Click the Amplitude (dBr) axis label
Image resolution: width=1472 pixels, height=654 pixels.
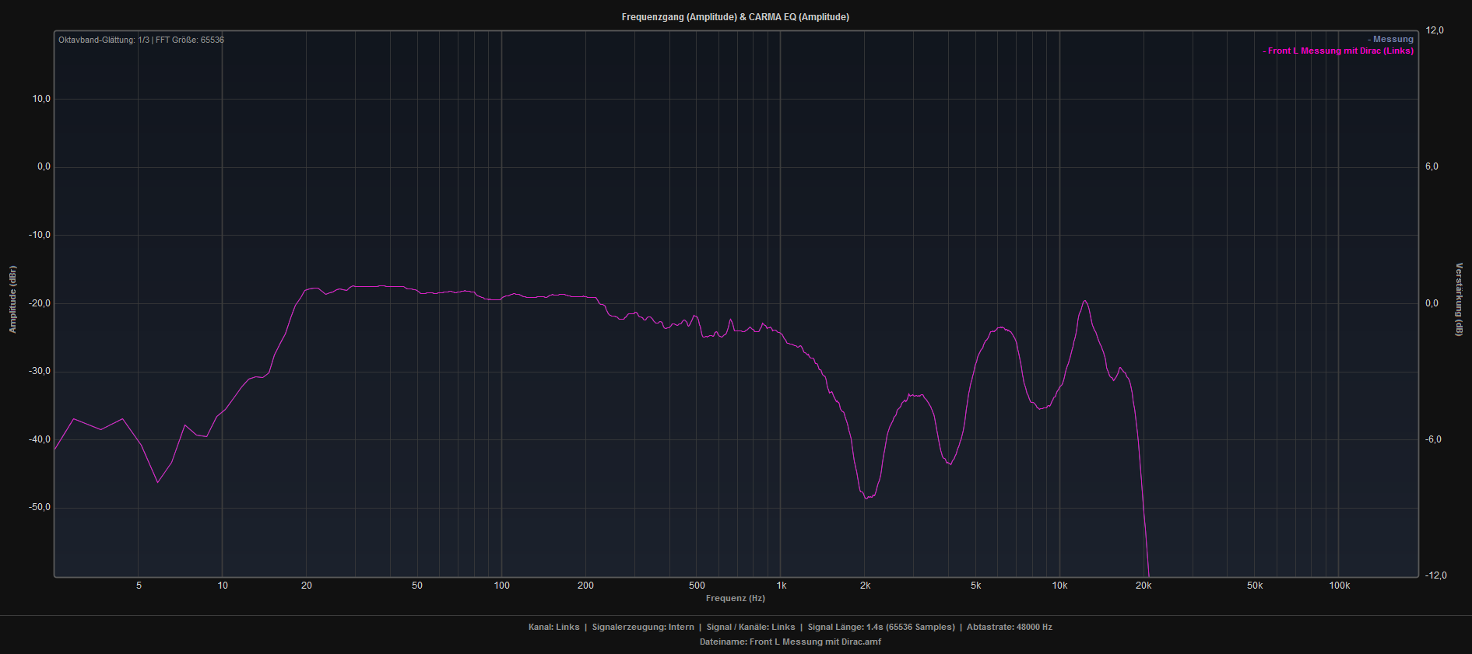12,299
